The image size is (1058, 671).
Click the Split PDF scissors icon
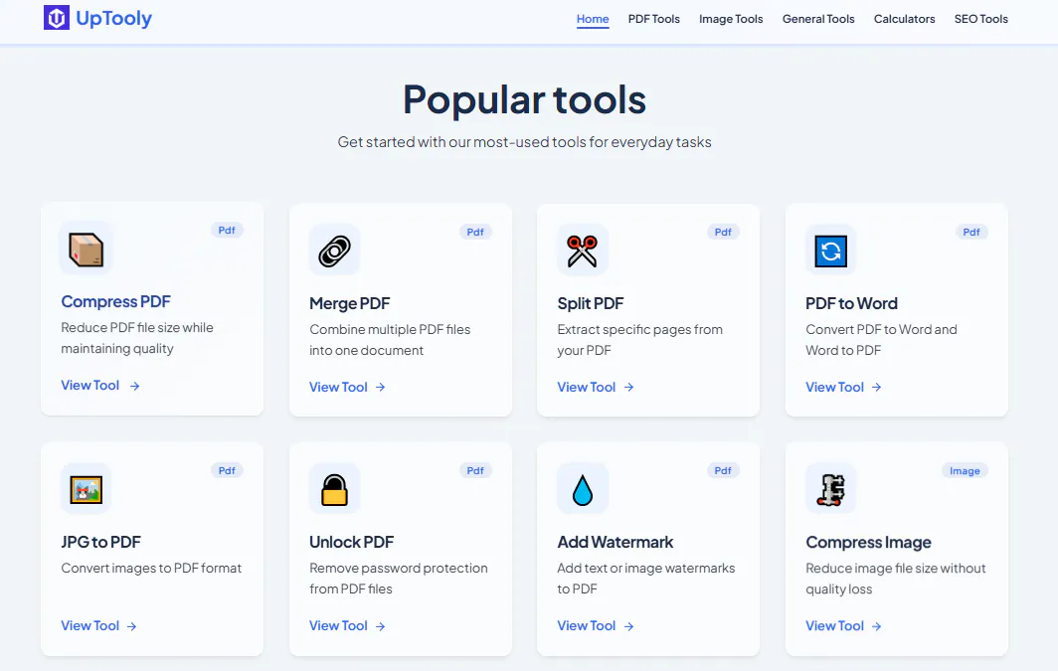tap(583, 251)
